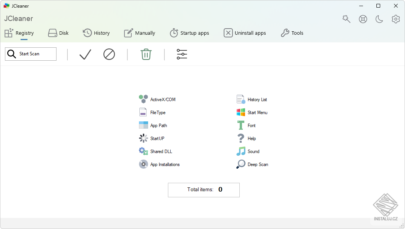Select the Start Menu label
The width and height of the screenshot is (405, 229).
258,113
